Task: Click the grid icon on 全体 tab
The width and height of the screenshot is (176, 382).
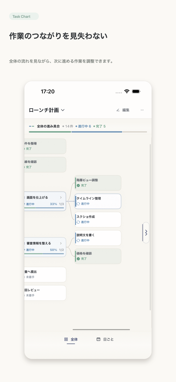Action: pyautogui.click(x=66, y=339)
